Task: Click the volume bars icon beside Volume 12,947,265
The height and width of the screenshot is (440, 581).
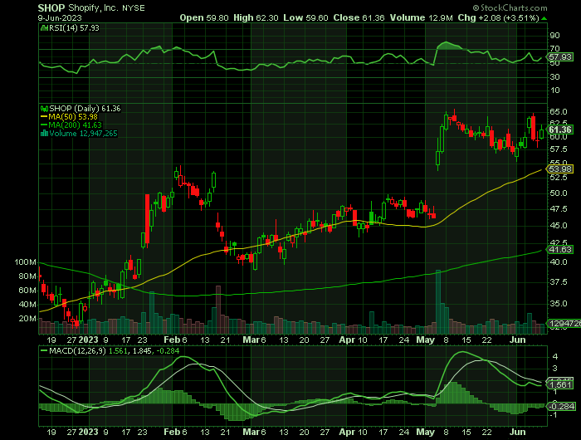Action: point(44,134)
